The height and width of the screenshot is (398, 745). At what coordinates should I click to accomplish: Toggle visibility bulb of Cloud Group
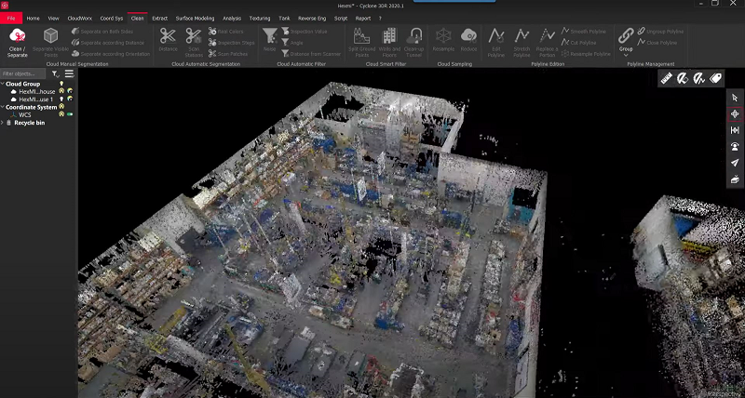(61, 84)
